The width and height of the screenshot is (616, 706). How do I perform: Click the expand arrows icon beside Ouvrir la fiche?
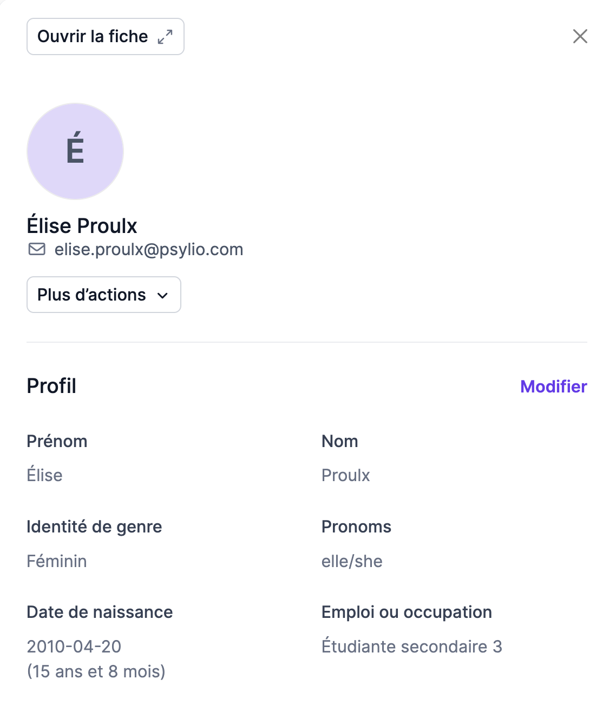tap(165, 37)
